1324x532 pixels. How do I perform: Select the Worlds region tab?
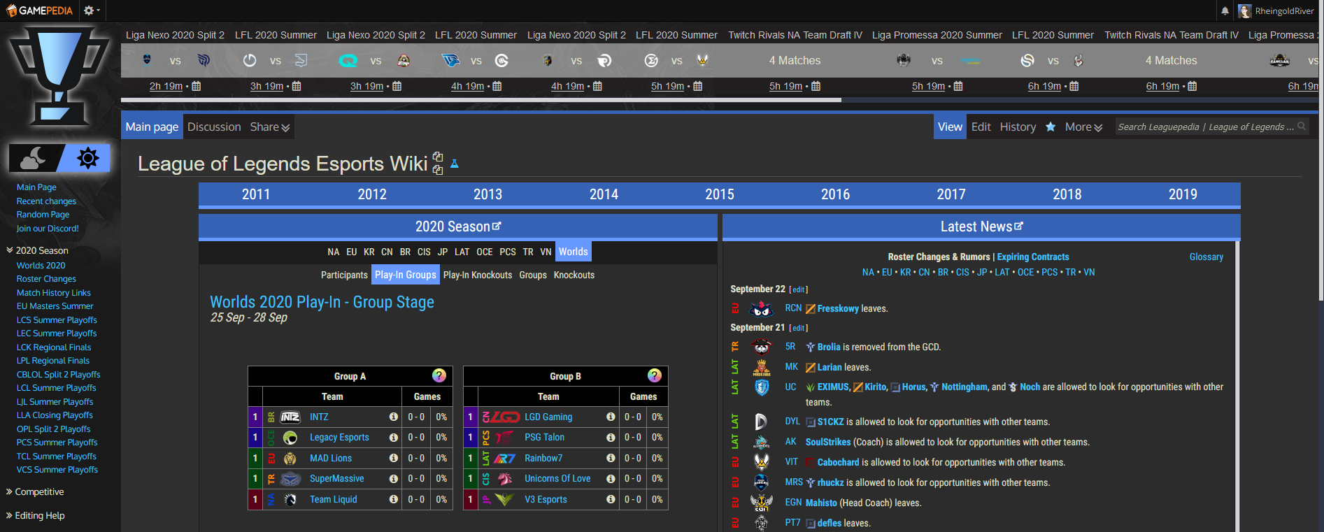pyautogui.click(x=573, y=252)
